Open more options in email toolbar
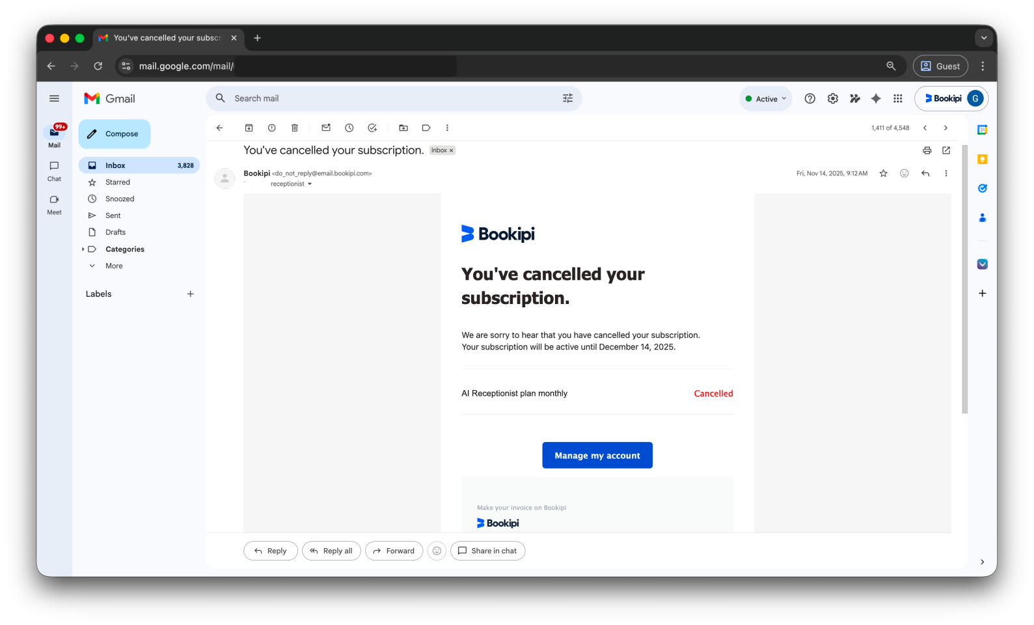 (447, 128)
